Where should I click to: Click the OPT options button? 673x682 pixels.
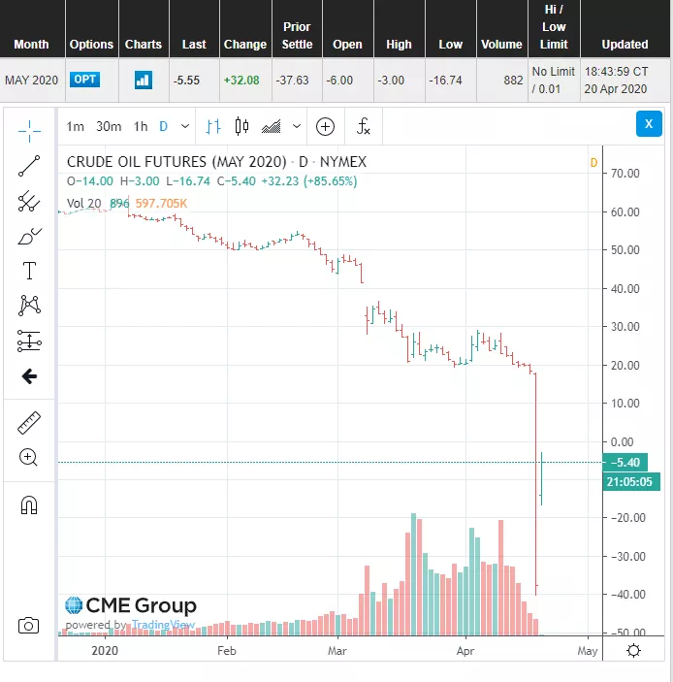(x=84, y=79)
